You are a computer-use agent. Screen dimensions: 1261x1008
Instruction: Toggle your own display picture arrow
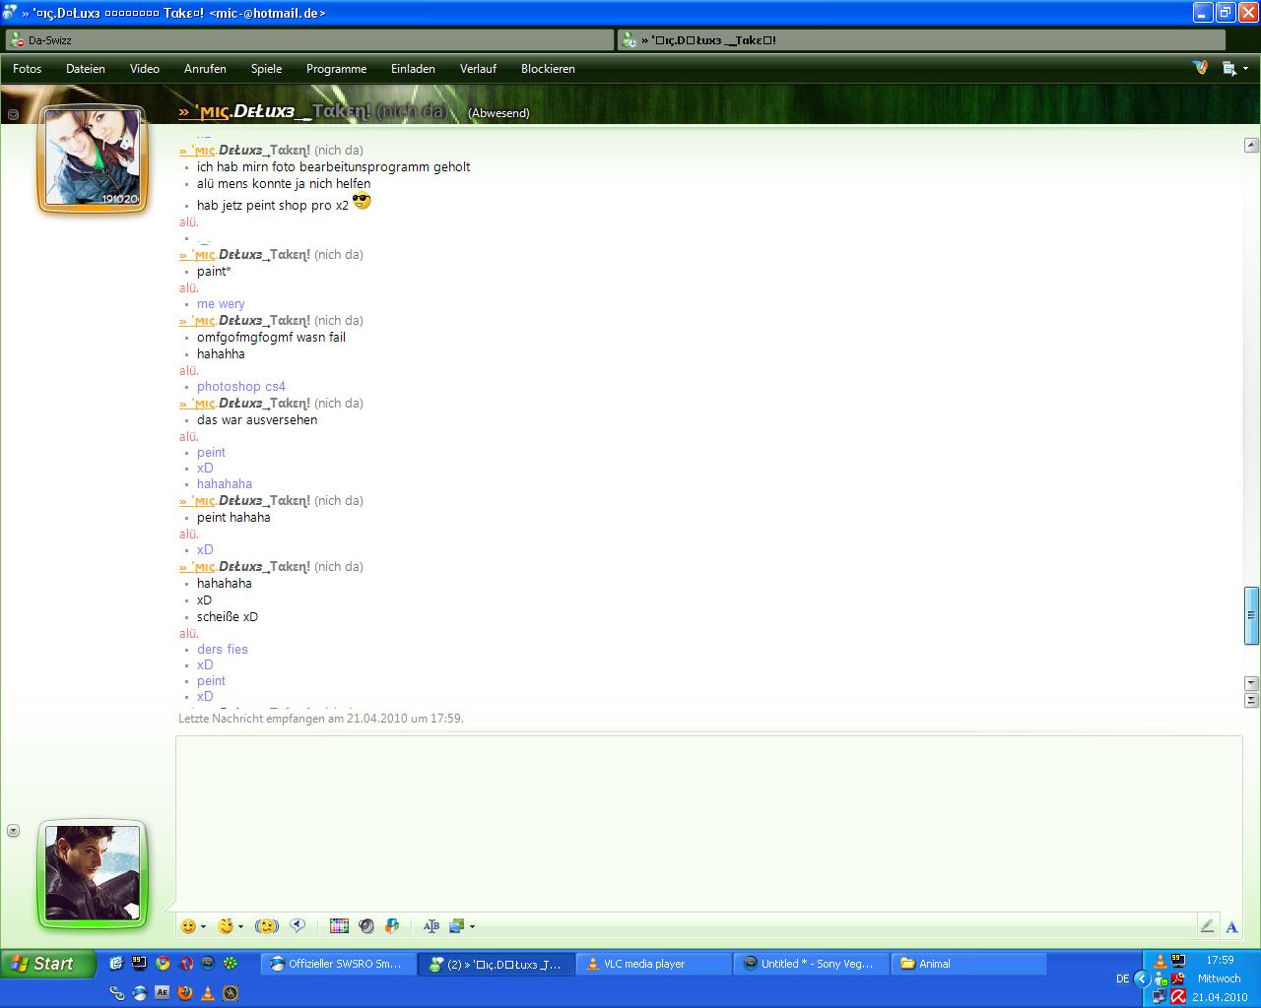pos(13,831)
